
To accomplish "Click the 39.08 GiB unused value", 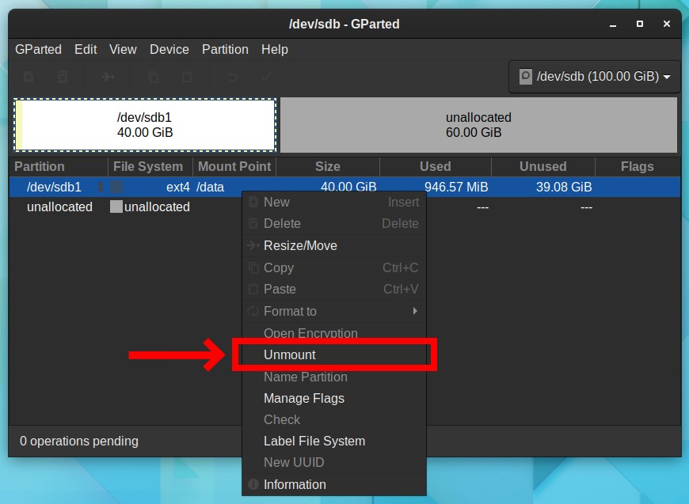I will pos(564,187).
